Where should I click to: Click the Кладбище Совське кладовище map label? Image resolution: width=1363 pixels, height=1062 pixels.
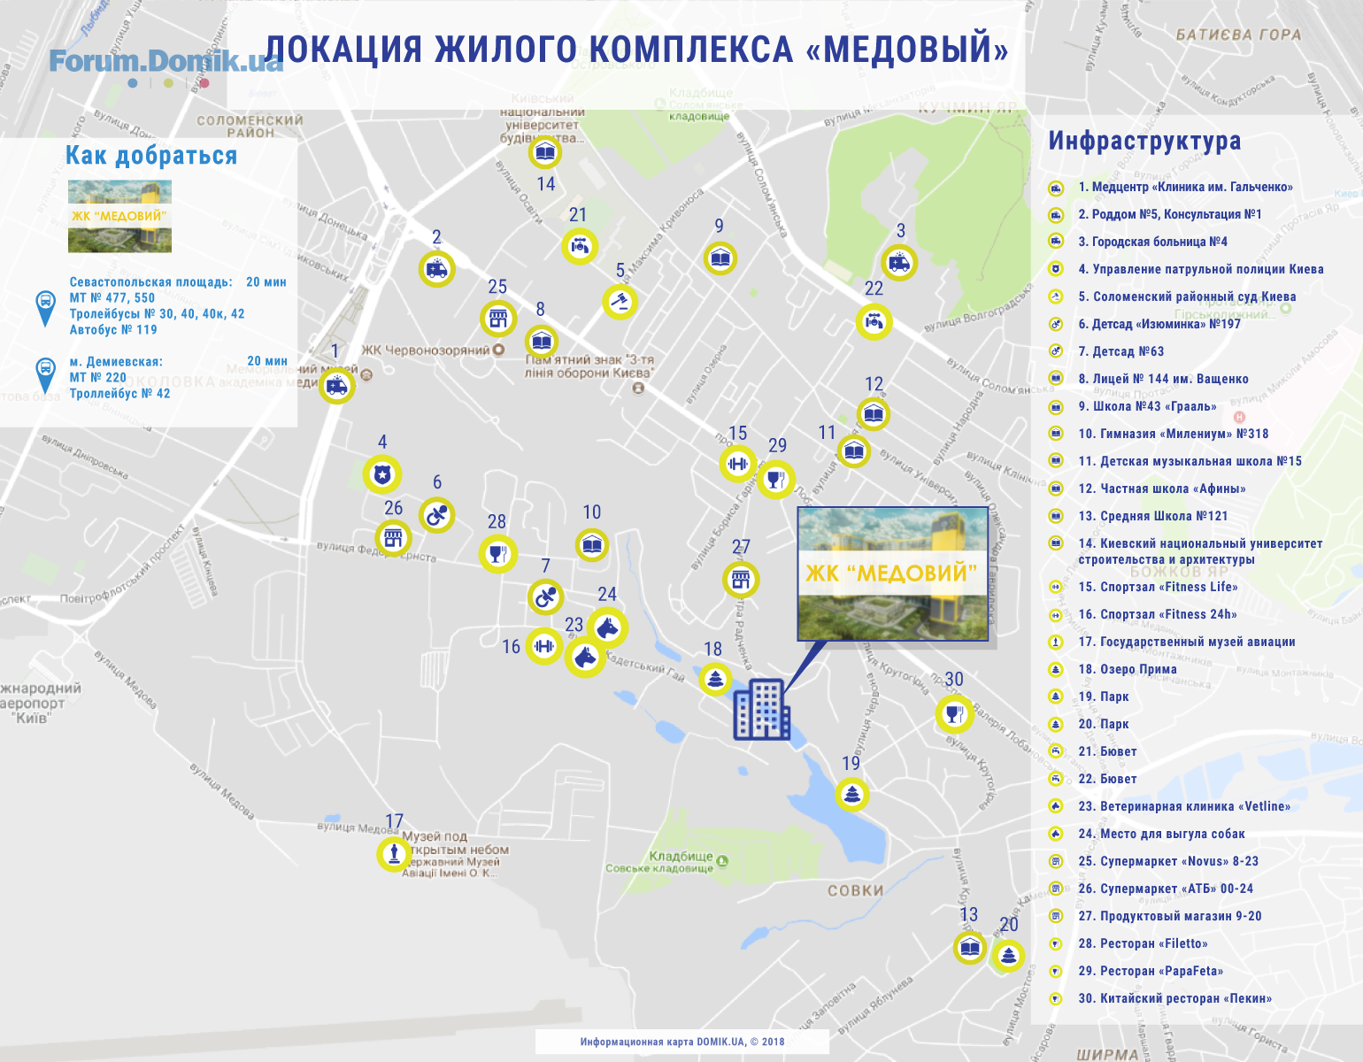(659, 861)
